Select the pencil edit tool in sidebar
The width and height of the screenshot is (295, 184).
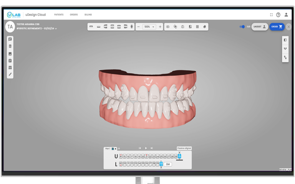tap(10, 74)
